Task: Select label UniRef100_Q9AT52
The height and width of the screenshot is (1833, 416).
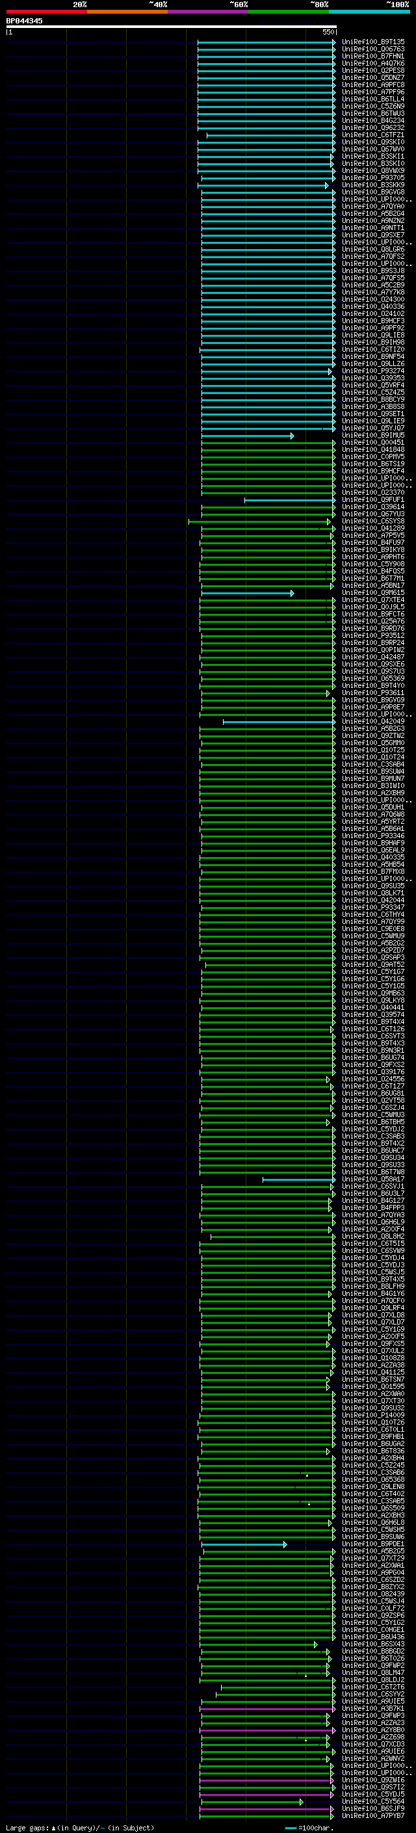Action: click(373, 965)
